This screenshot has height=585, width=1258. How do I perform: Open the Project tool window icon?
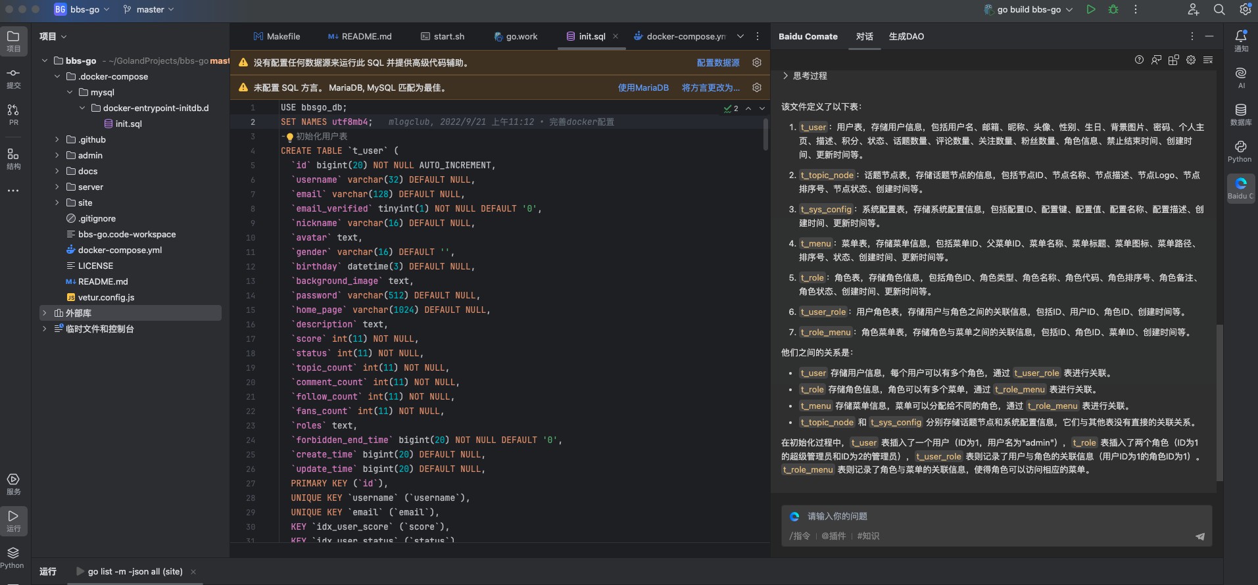pyautogui.click(x=13, y=41)
